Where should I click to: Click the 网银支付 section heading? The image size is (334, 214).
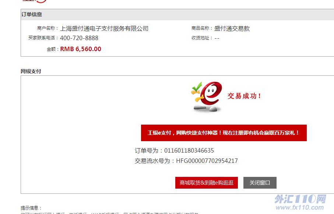tap(31, 71)
